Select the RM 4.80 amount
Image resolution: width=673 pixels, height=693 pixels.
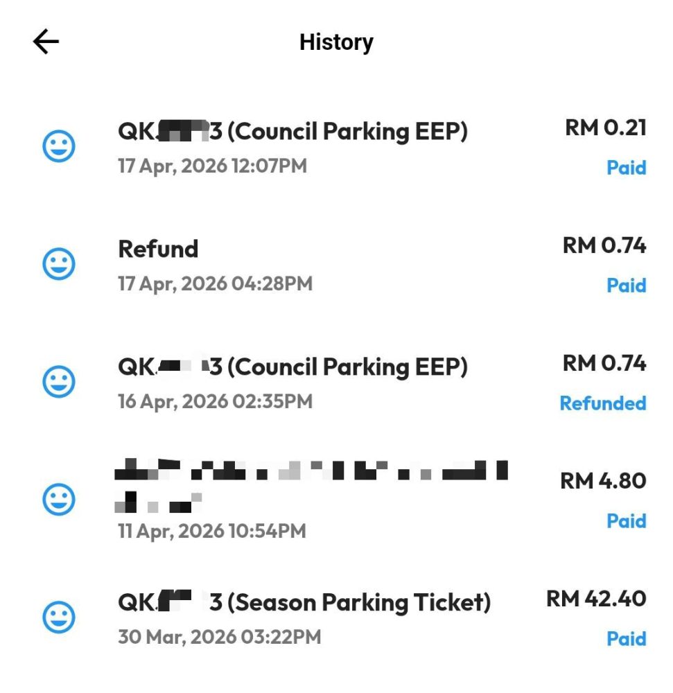(603, 481)
